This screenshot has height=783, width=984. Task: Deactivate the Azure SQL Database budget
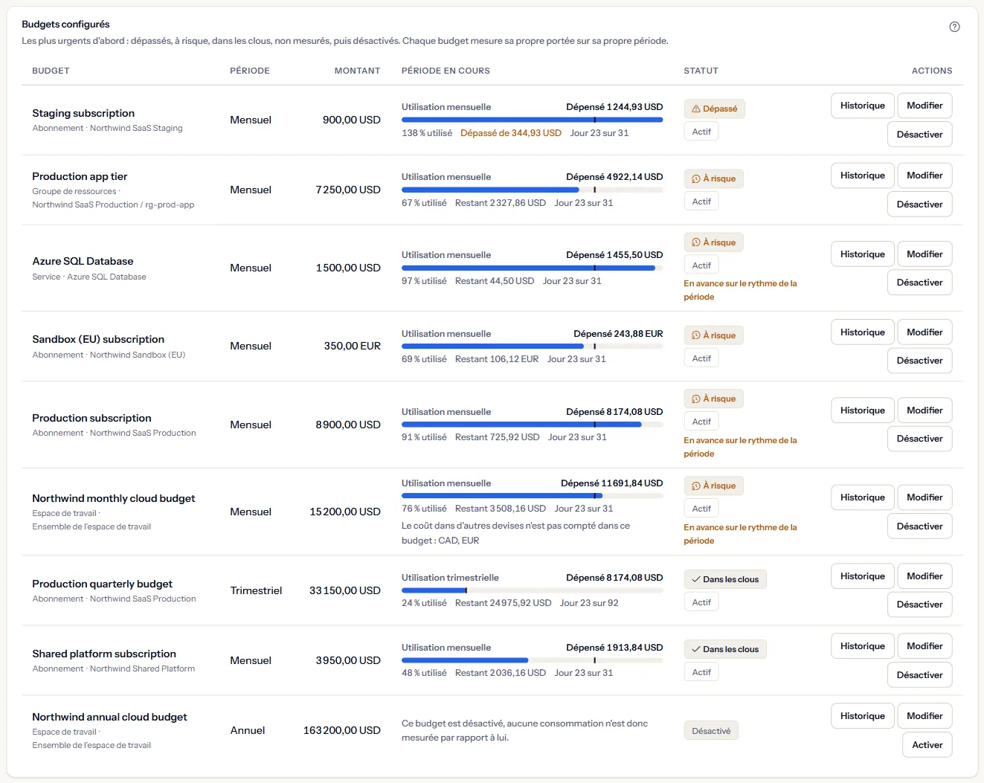(919, 283)
